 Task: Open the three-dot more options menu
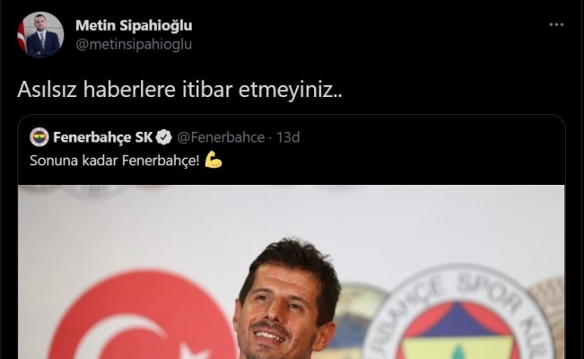[556, 24]
